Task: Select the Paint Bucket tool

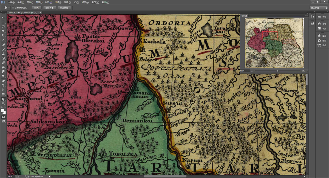Action: point(3,67)
